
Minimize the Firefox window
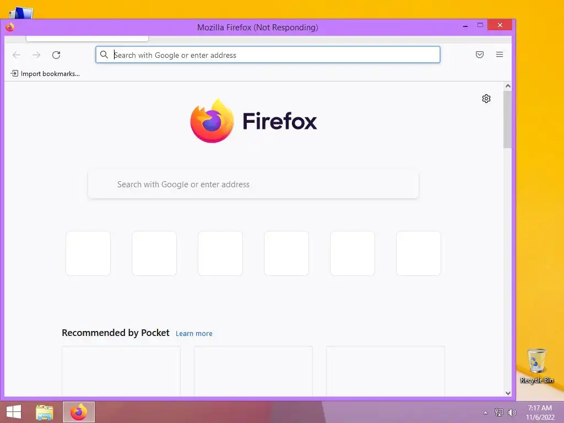465,26
